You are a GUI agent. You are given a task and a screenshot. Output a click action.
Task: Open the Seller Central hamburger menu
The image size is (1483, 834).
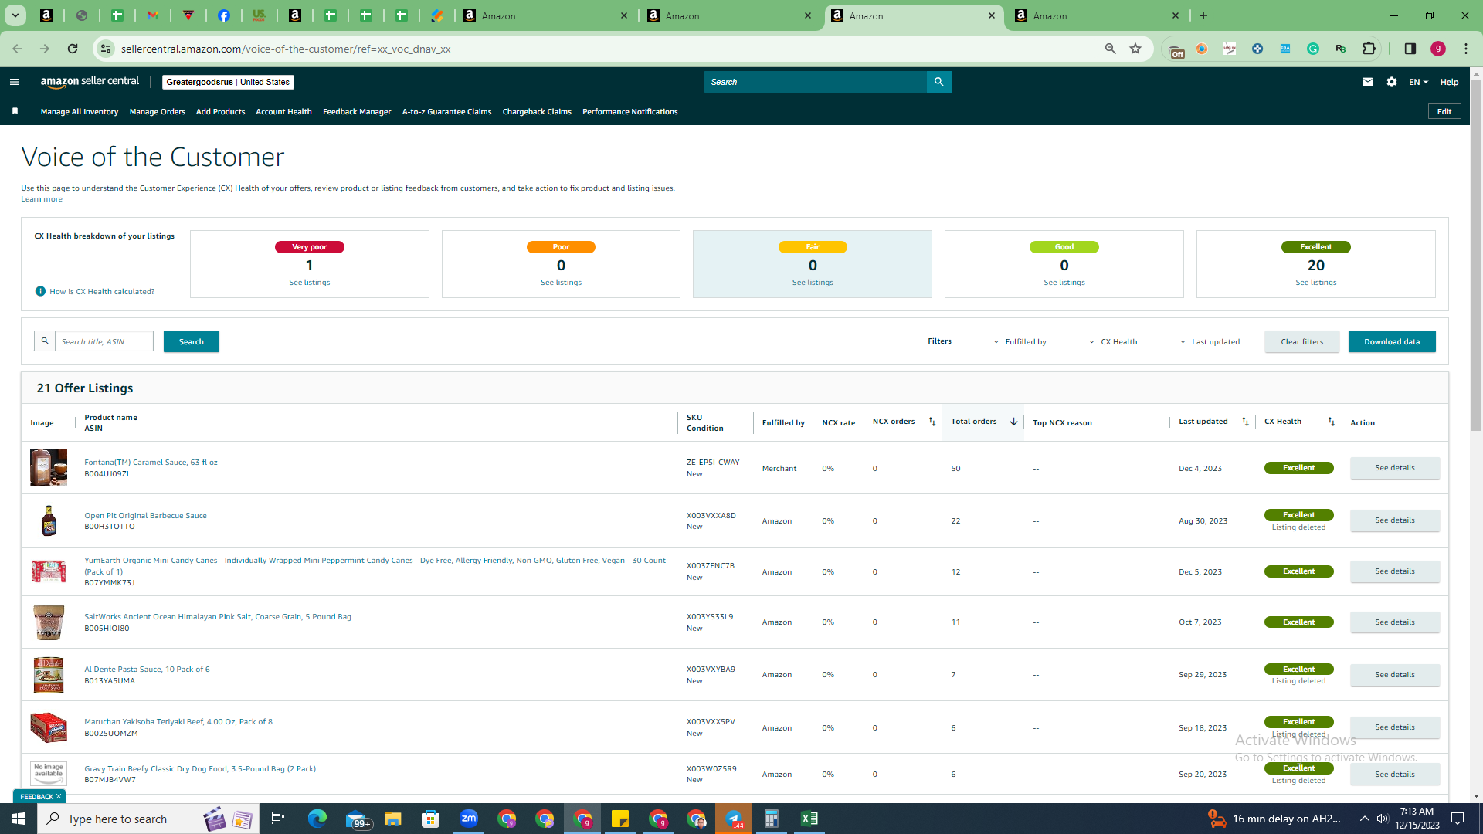point(14,82)
